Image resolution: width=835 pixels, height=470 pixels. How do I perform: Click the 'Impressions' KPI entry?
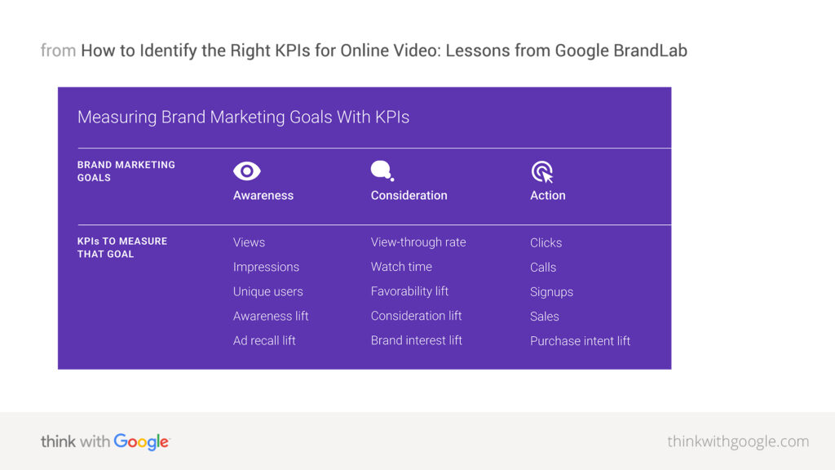tap(266, 267)
